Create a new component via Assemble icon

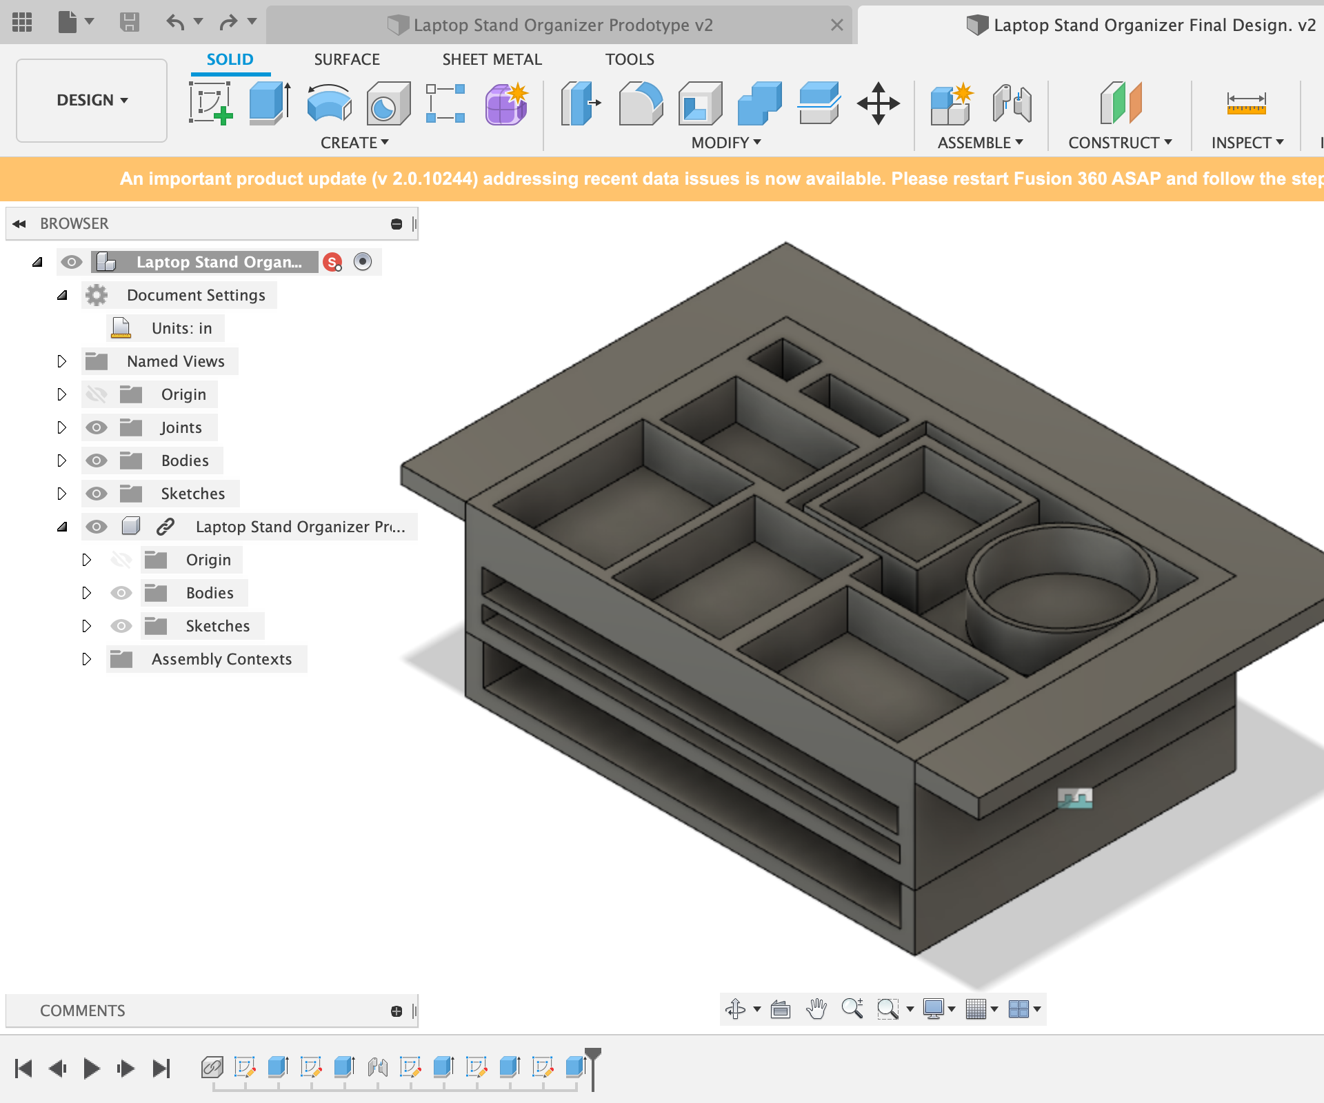click(952, 103)
